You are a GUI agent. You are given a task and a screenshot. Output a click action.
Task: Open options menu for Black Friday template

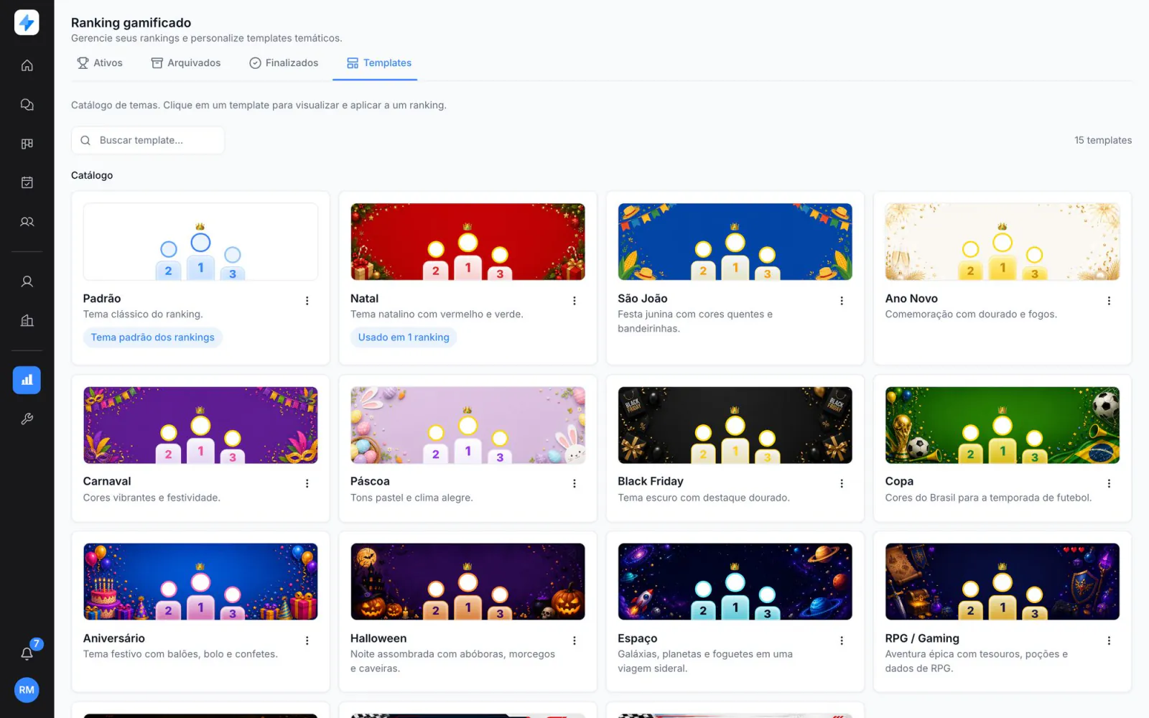click(842, 484)
